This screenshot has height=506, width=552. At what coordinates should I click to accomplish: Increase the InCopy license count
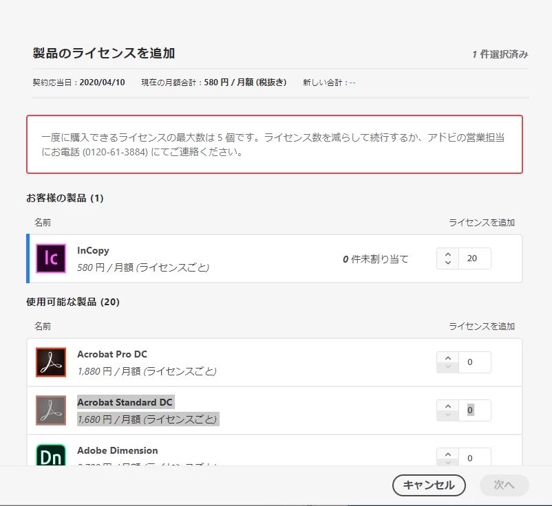point(448,254)
